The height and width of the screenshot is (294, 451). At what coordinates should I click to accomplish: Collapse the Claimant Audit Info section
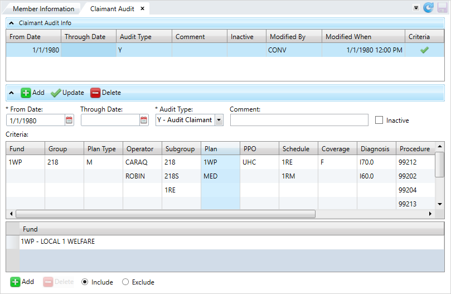pyautogui.click(x=12, y=23)
